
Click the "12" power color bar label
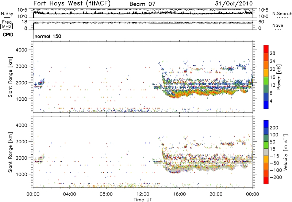point(272,85)
